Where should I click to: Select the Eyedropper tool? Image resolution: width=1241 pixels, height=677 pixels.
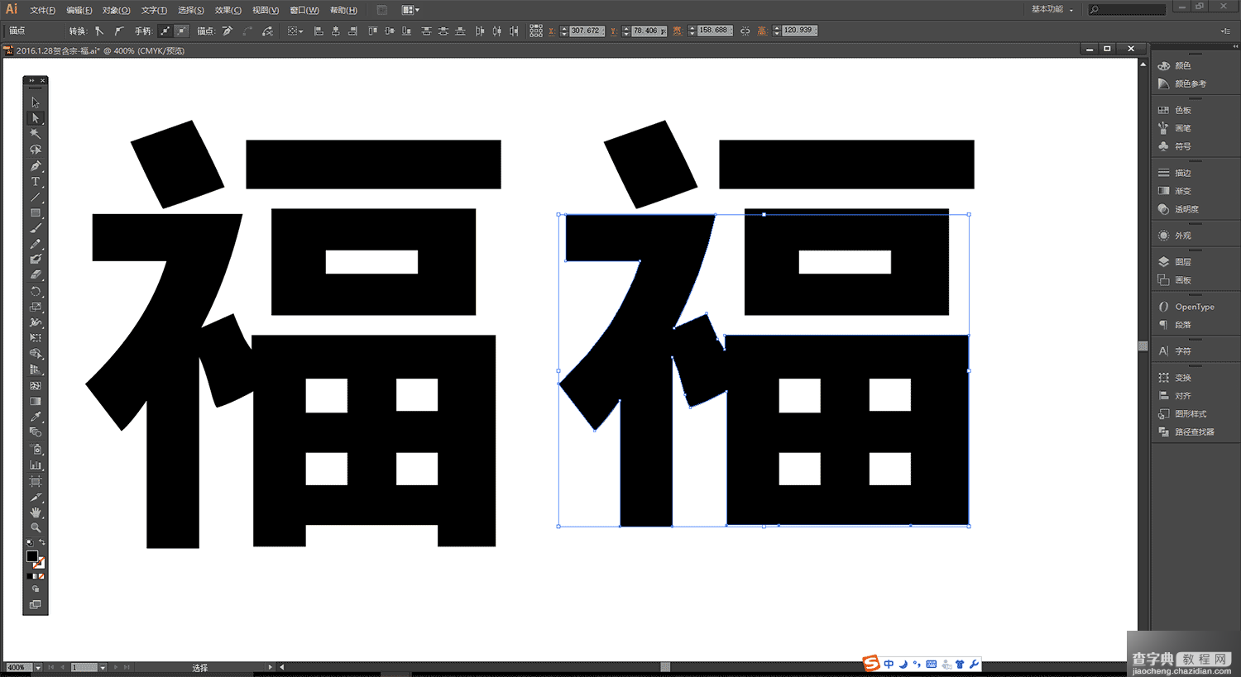[x=36, y=417]
